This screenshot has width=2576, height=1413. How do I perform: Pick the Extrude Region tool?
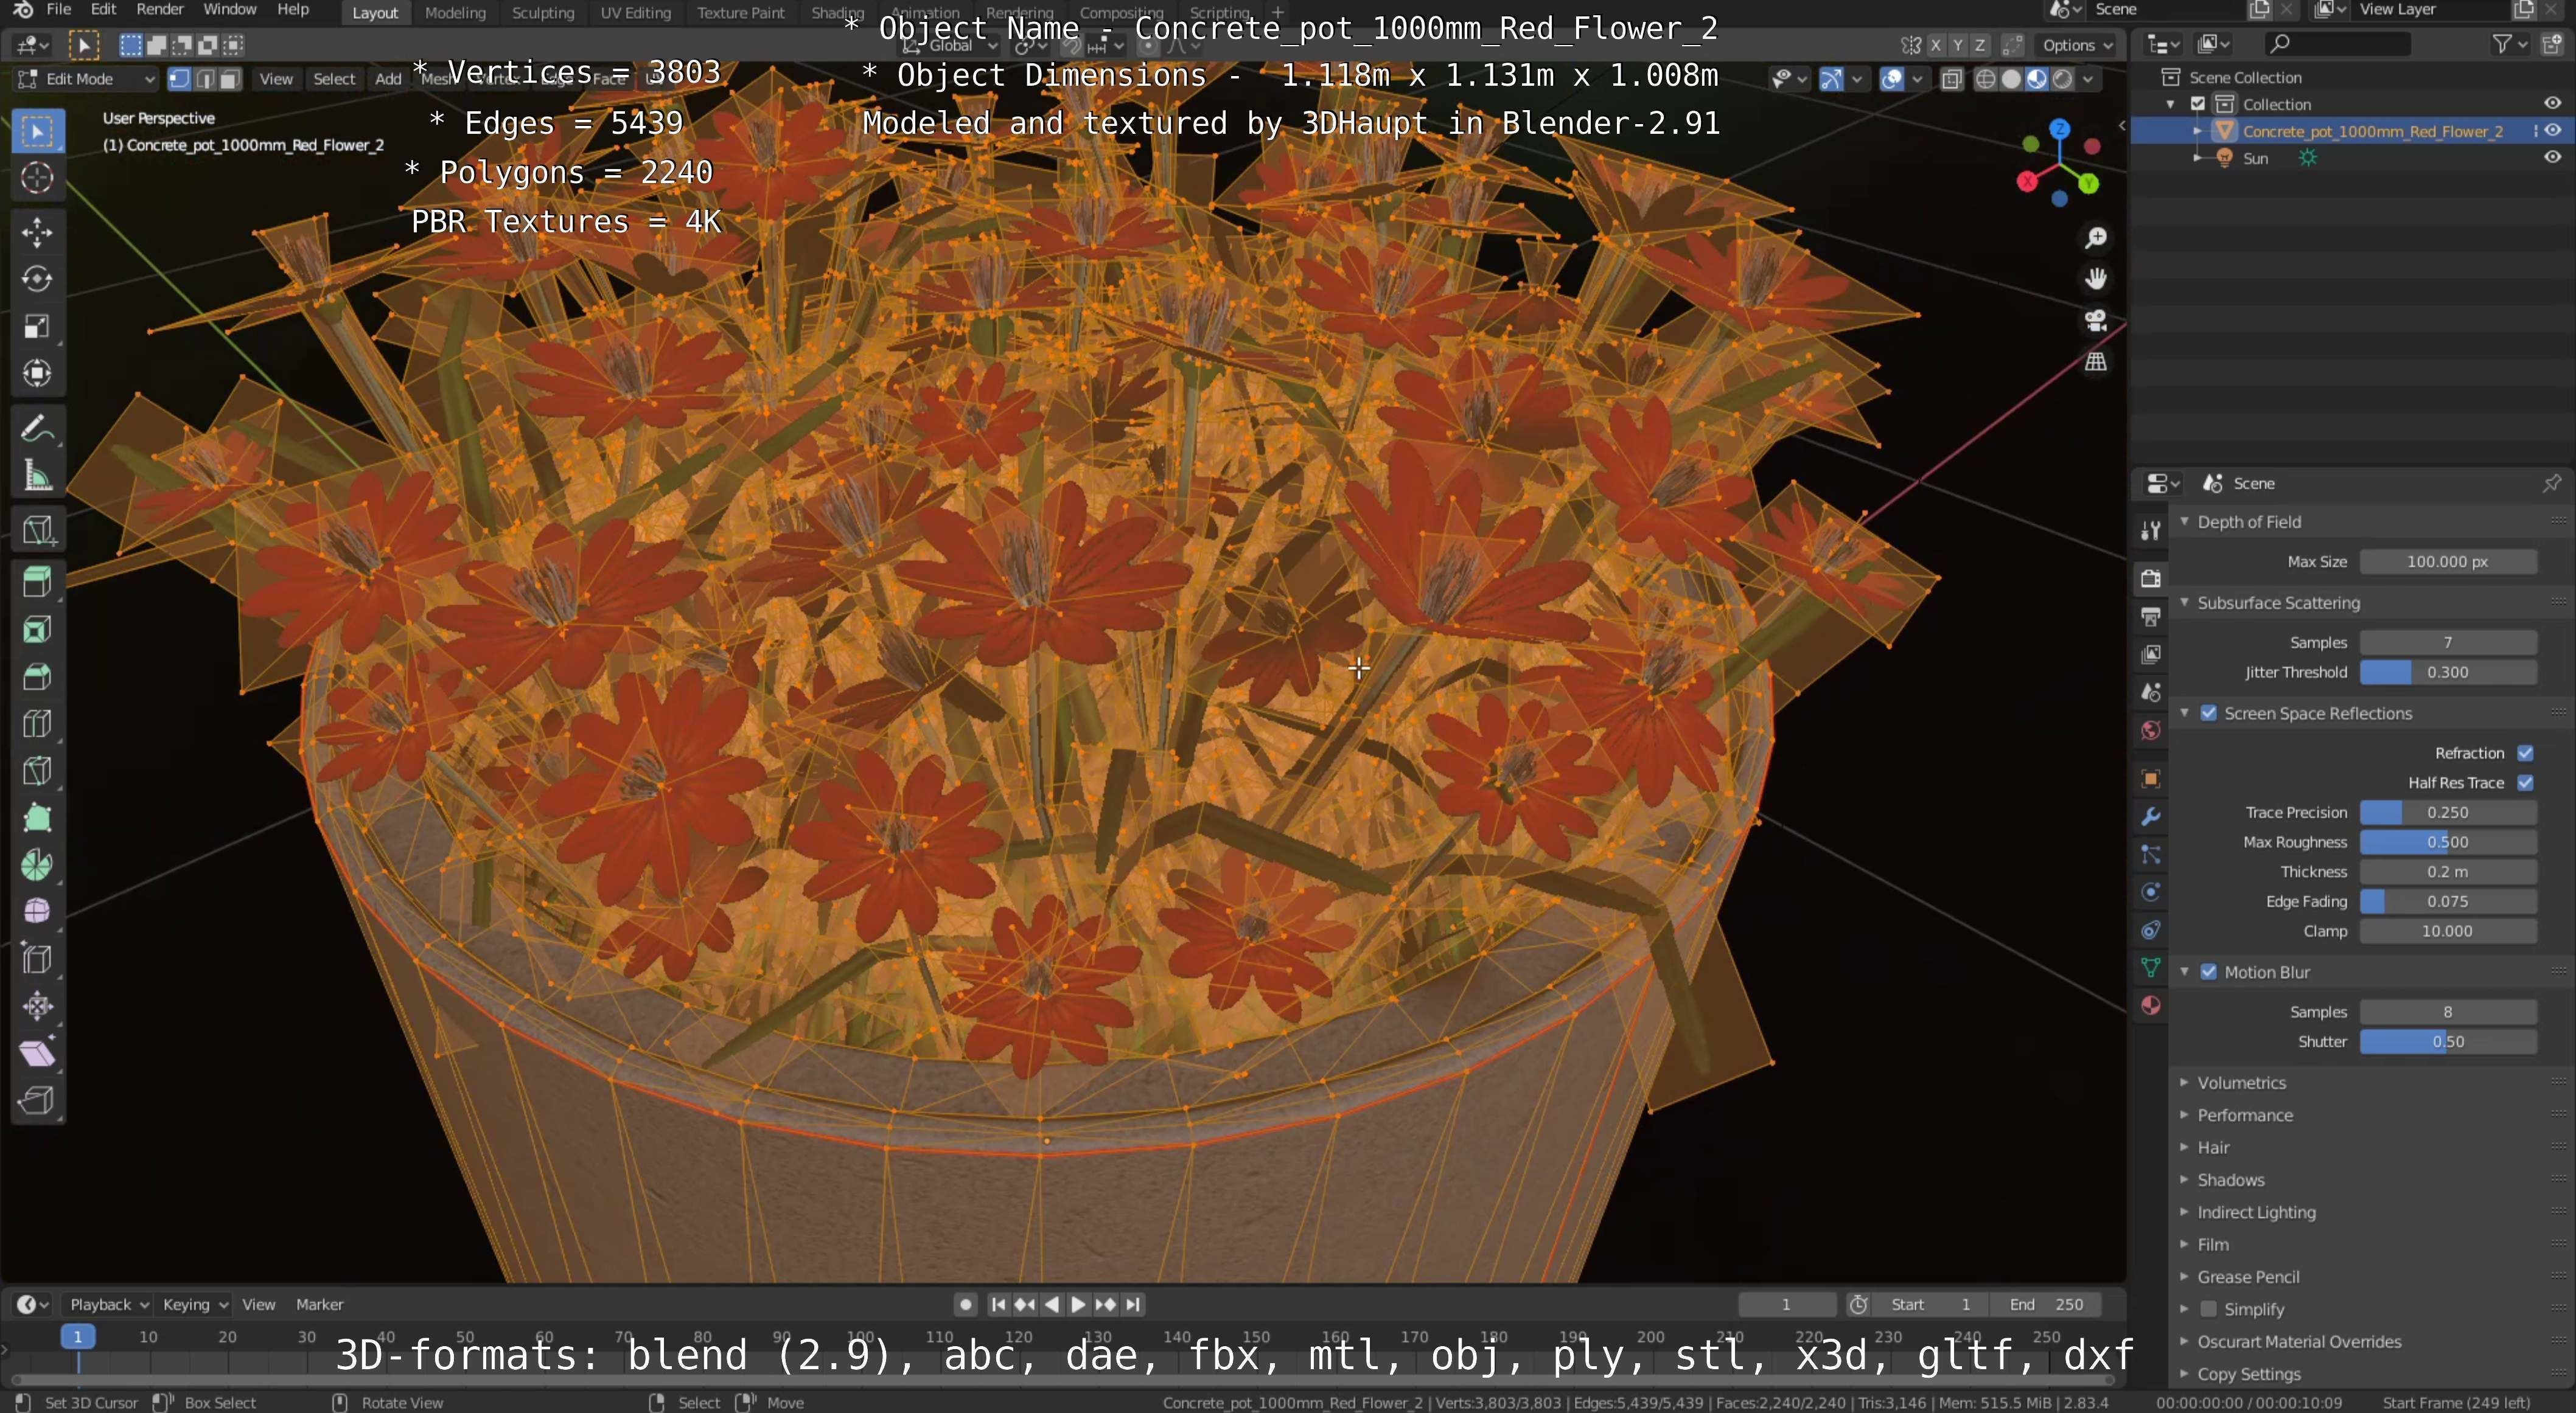click(x=37, y=583)
